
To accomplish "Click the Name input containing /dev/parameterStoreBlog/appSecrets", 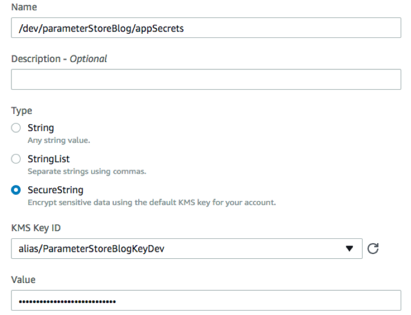I will point(206,28).
